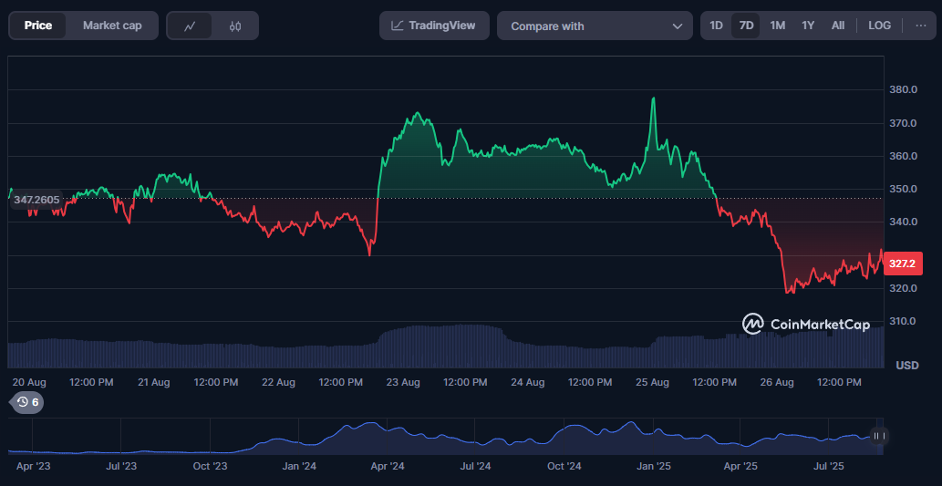Toggle the LOG scale
Screen dimensions: 942x486
click(879, 26)
